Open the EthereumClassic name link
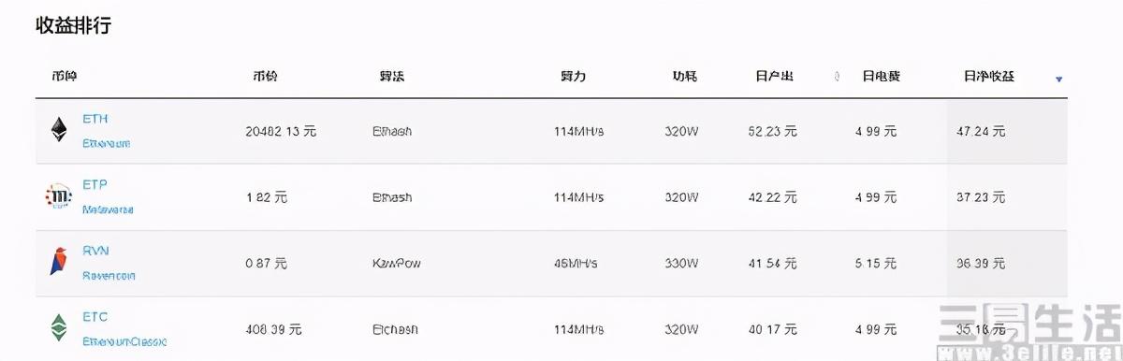1123x361 pixels. click(124, 341)
